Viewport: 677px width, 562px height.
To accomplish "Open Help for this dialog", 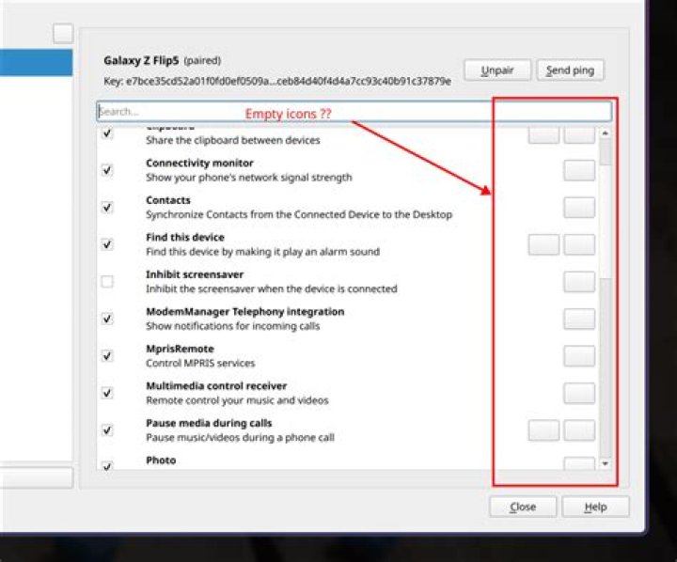I will tap(595, 507).
